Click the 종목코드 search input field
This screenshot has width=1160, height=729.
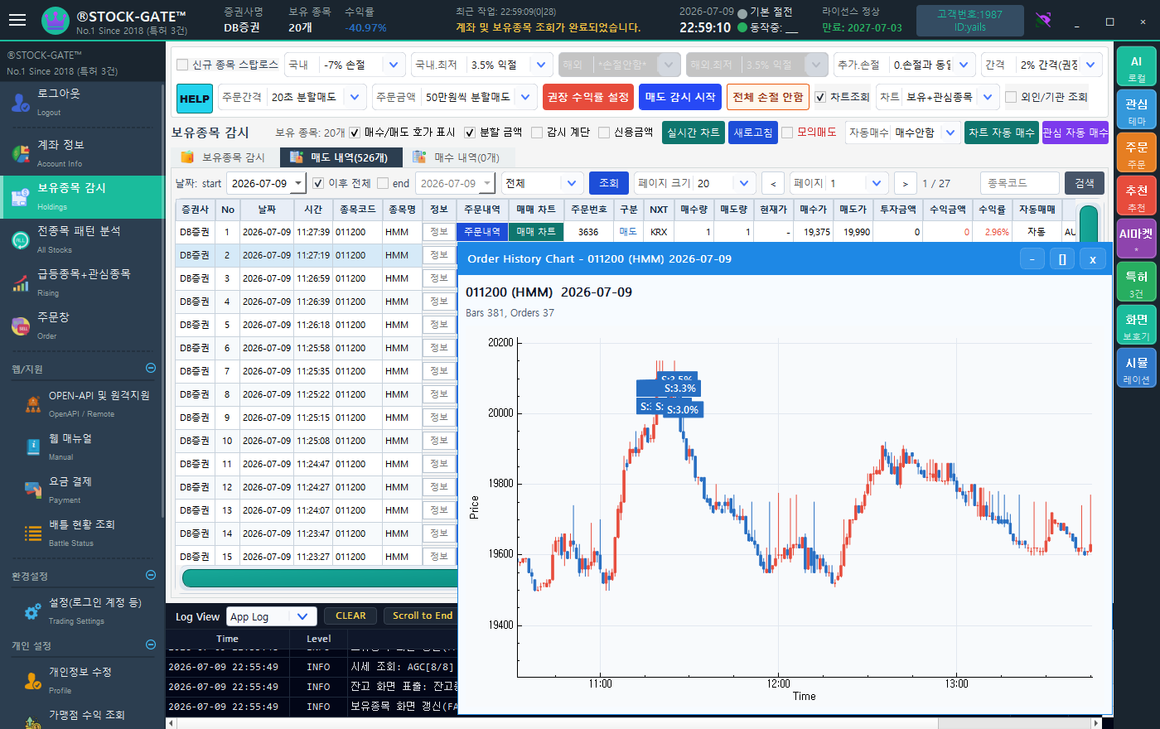coord(1019,183)
